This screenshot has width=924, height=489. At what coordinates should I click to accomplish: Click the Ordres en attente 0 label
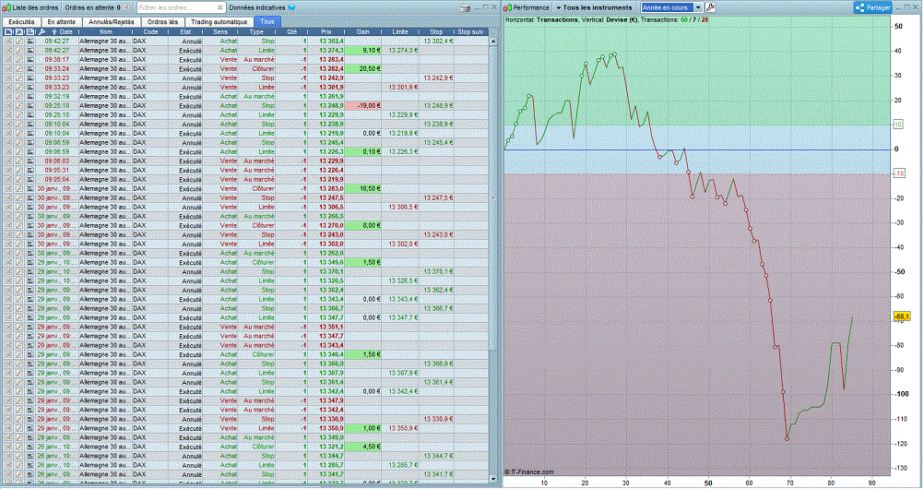pos(92,7)
